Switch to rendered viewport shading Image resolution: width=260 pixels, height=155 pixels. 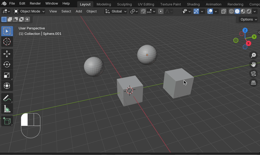(249, 11)
